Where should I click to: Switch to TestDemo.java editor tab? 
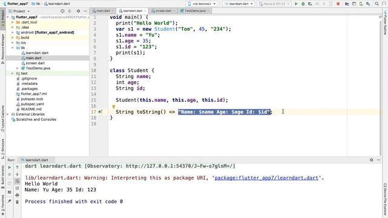click(x=195, y=11)
